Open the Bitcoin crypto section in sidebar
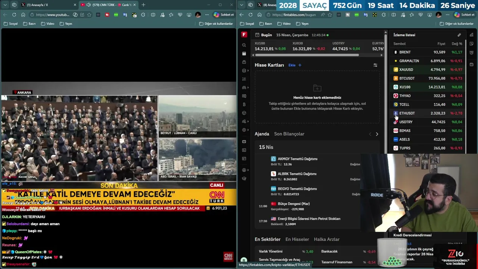This screenshot has height=269, width=478. click(244, 105)
